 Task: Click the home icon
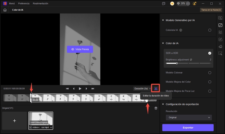tap(5, 10)
